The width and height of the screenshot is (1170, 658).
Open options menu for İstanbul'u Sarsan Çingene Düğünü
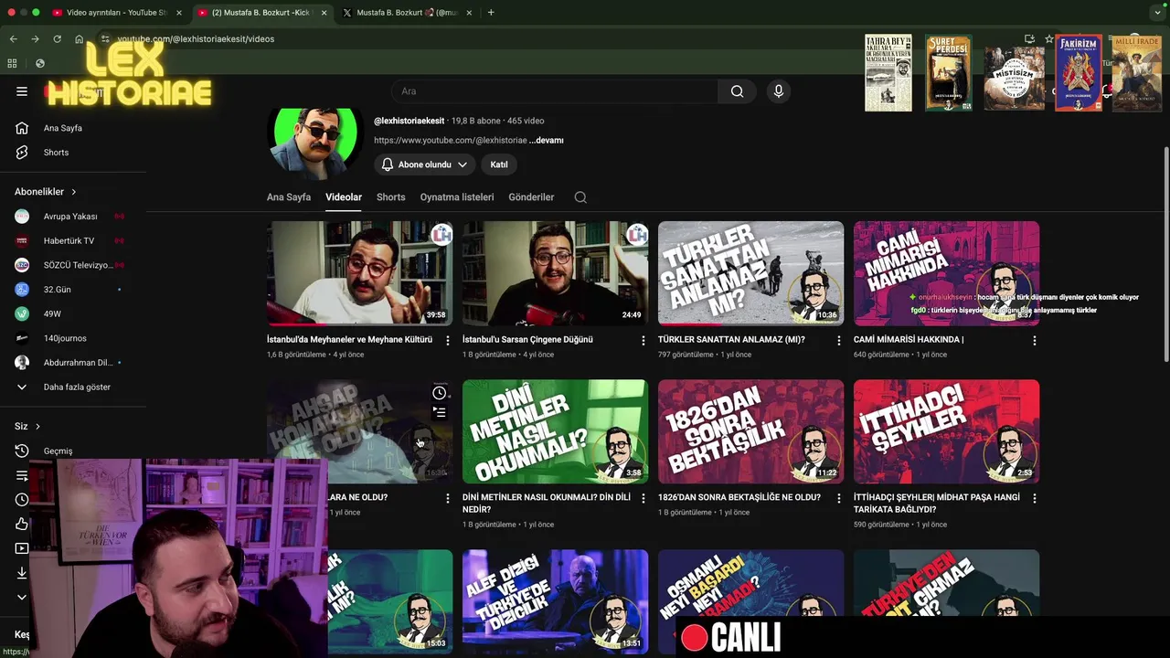coord(643,340)
